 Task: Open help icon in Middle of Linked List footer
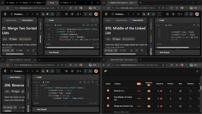click(142, 50)
